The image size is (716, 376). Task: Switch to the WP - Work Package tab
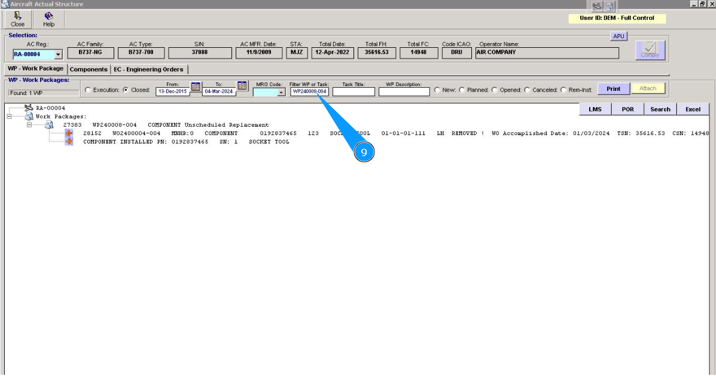(36, 69)
